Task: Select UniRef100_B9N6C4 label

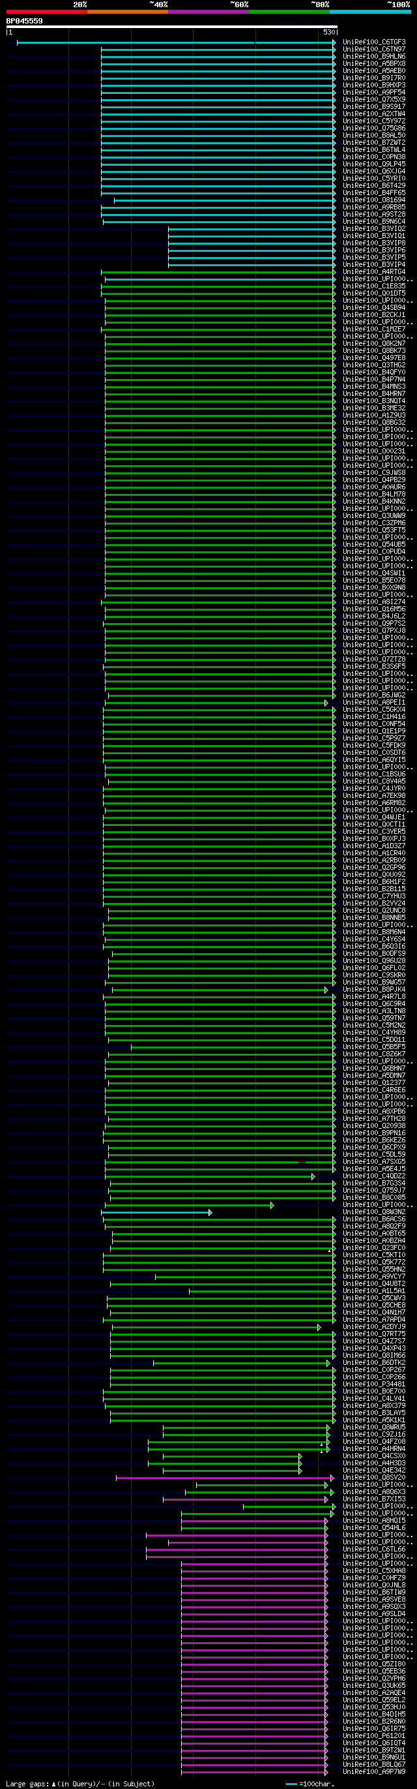Action: (374, 222)
